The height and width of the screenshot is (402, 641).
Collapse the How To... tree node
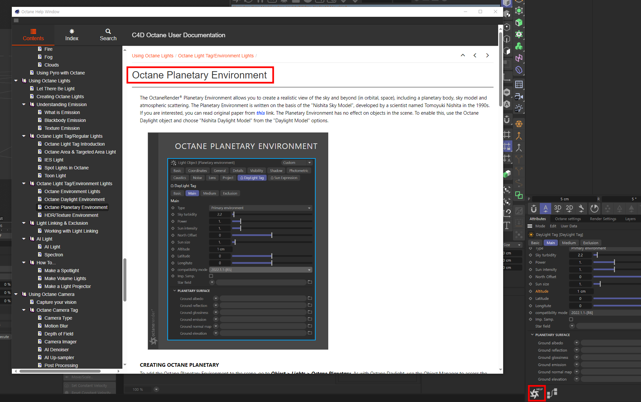(24, 263)
